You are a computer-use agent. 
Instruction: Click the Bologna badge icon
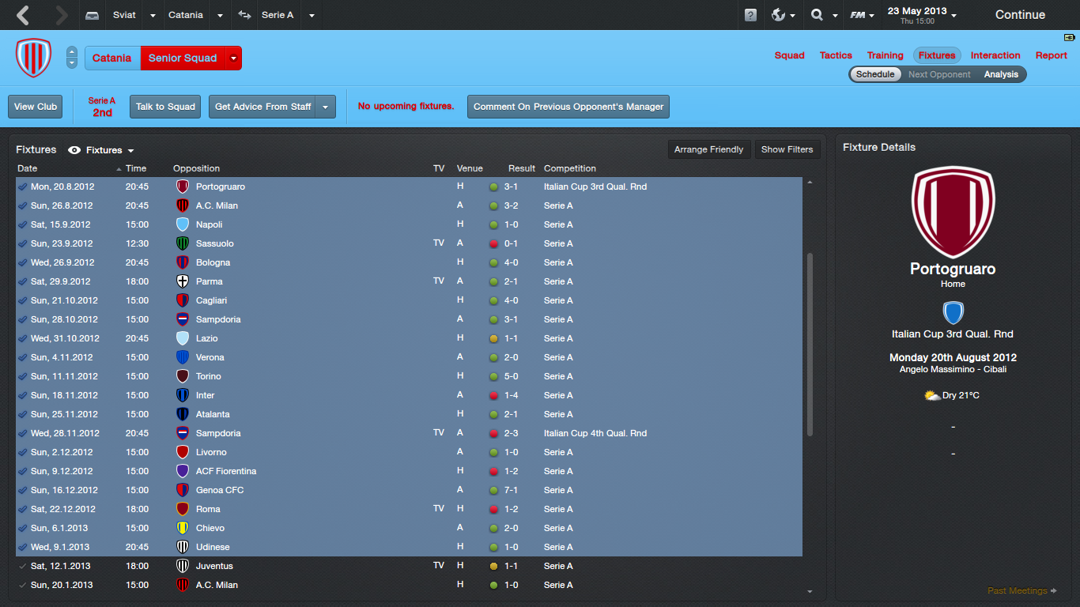(183, 262)
